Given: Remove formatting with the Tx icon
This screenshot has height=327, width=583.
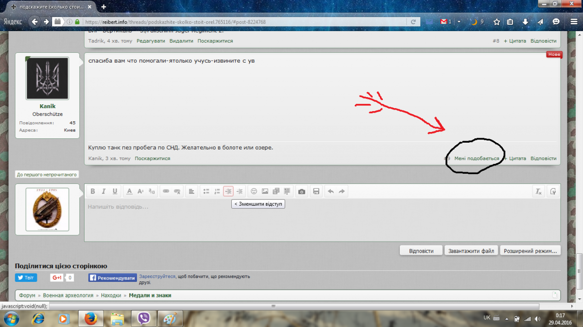Looking at the screenshot, I should [538, 192].
